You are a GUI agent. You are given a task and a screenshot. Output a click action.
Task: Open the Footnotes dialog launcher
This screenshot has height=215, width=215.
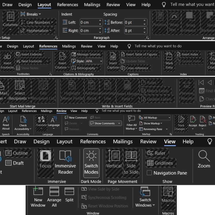pyautogui.click(x=50, y=74)
